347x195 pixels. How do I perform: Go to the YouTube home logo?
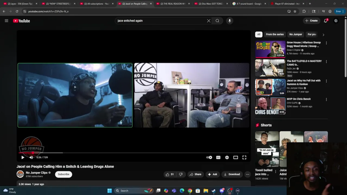point(21,21)
